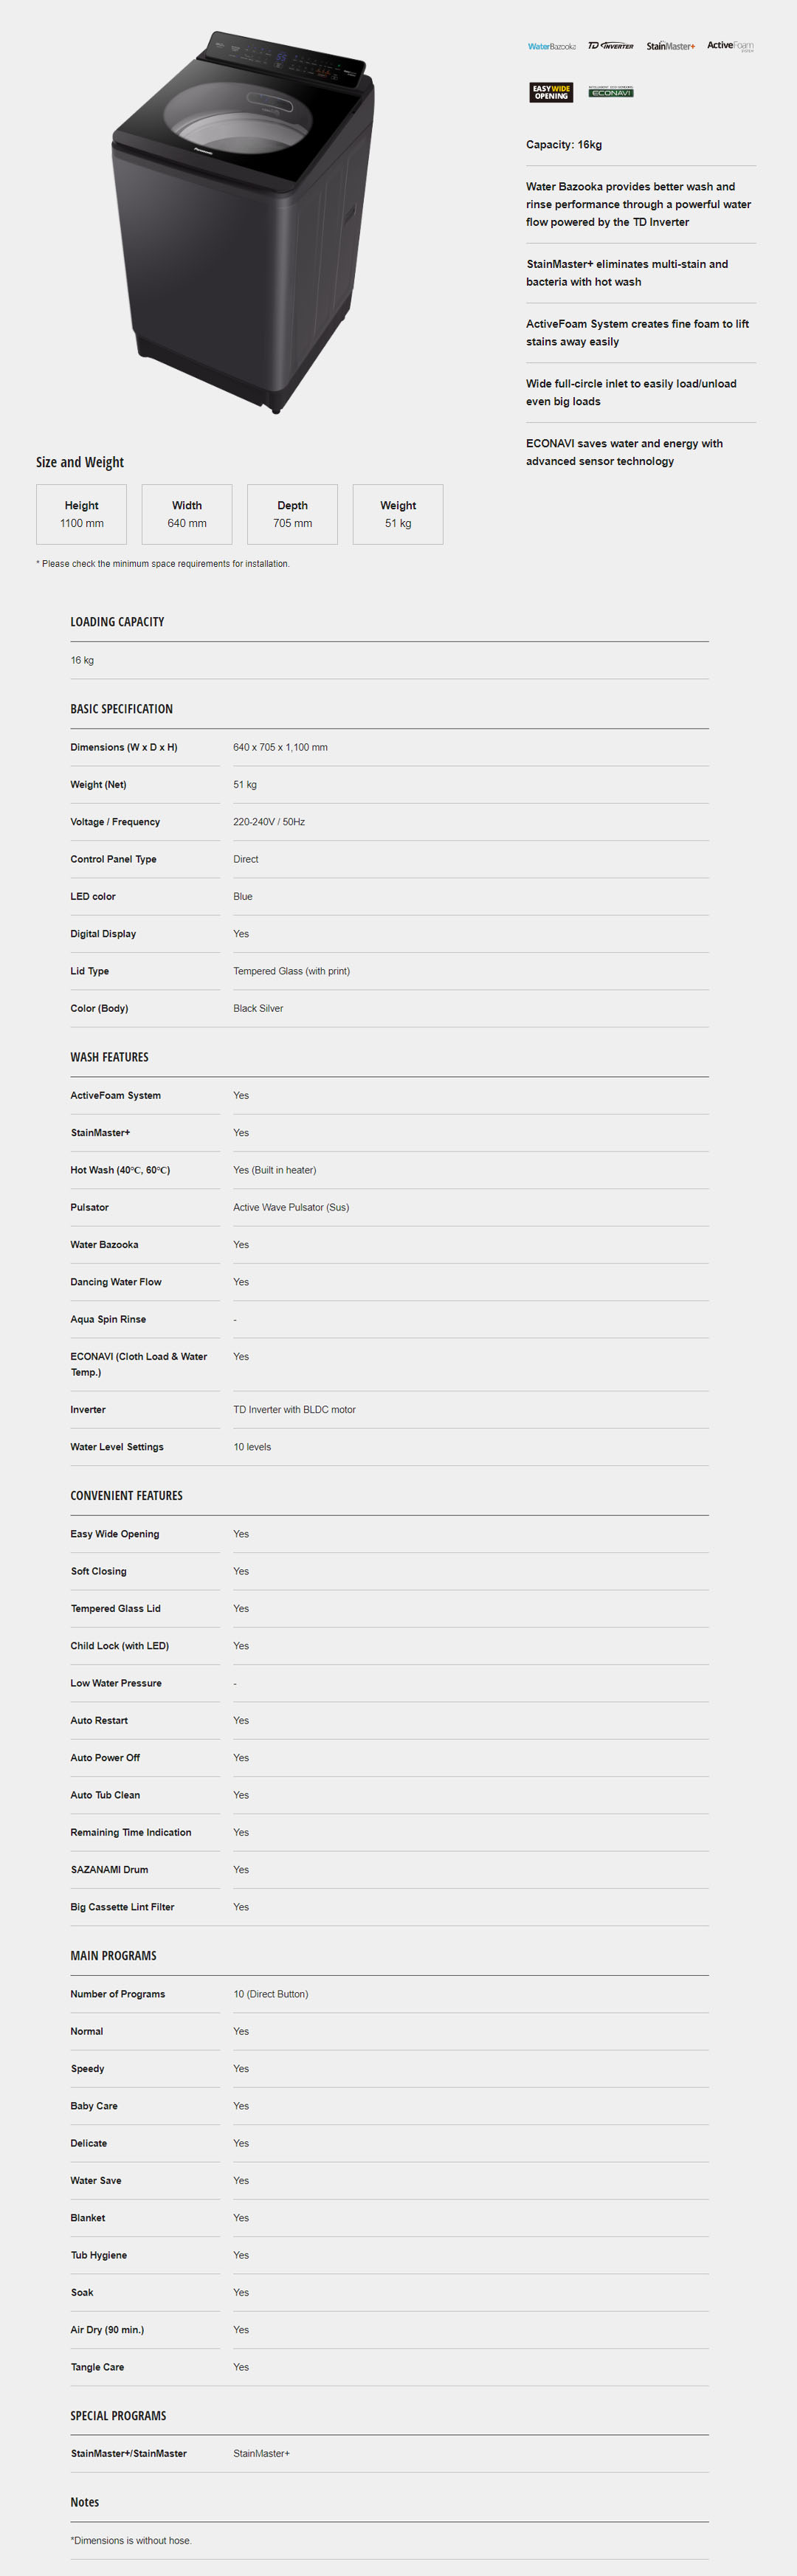Select the StainMaster+ feature logo

coord(670,46)
